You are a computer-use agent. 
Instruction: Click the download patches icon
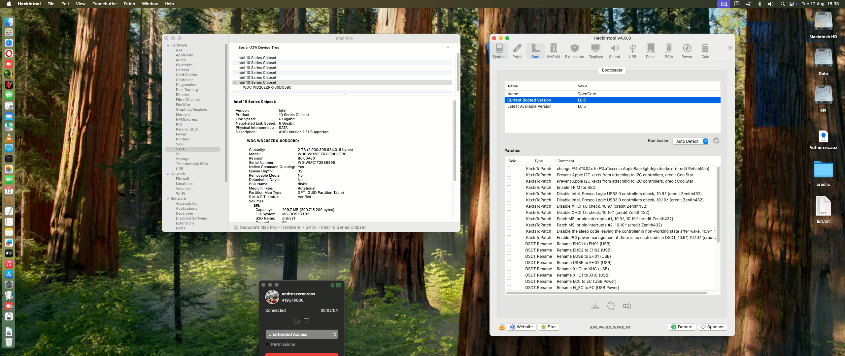595,306
